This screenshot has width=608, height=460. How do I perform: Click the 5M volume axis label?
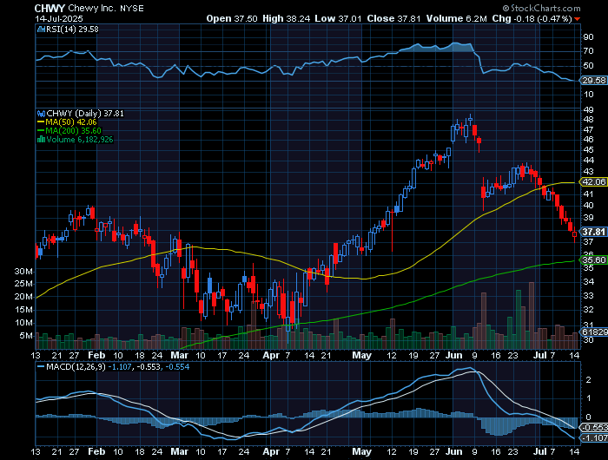pos(26,336)
